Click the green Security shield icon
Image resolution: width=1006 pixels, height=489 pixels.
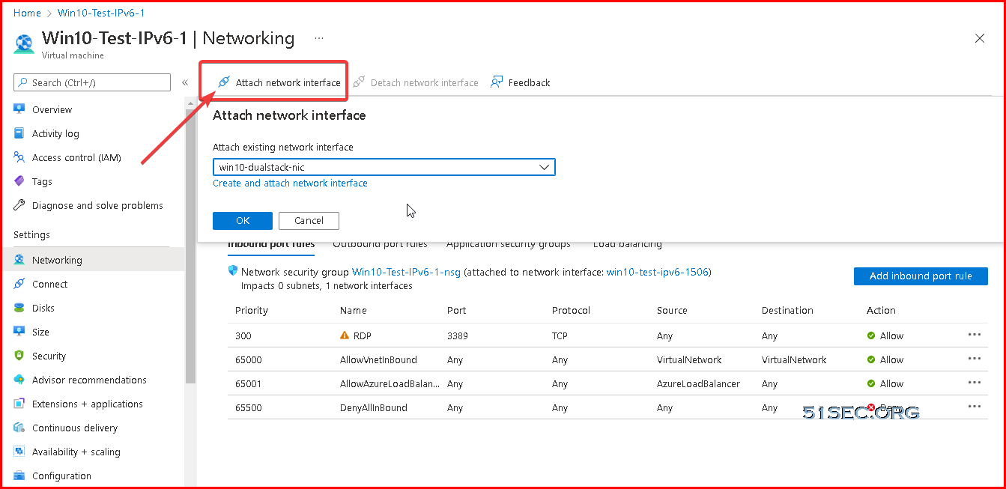tap(19, 356)
